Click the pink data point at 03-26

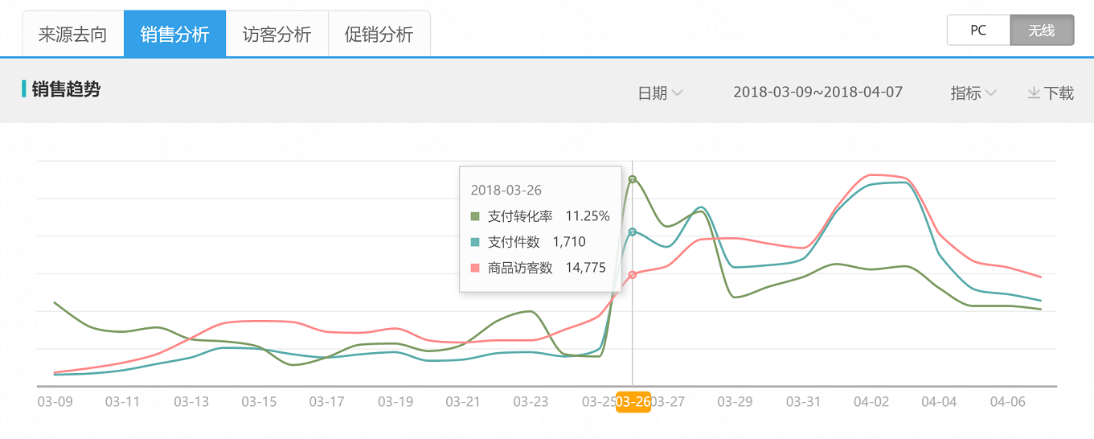click(x=633, y=274)
